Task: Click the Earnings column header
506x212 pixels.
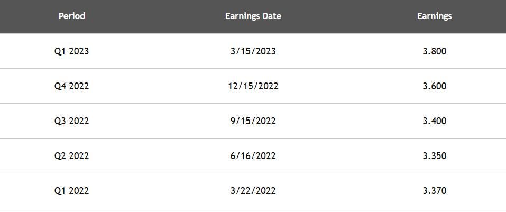Action: click(434, 16)
